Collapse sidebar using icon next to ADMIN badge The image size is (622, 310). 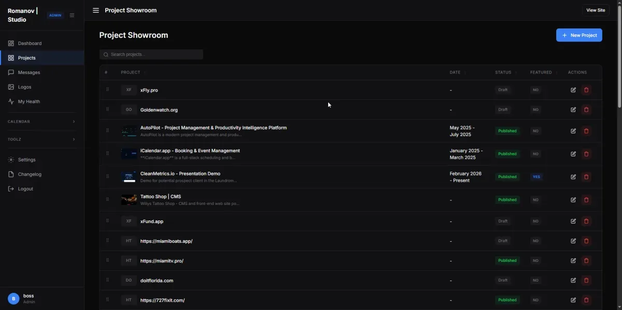[72, 15]
